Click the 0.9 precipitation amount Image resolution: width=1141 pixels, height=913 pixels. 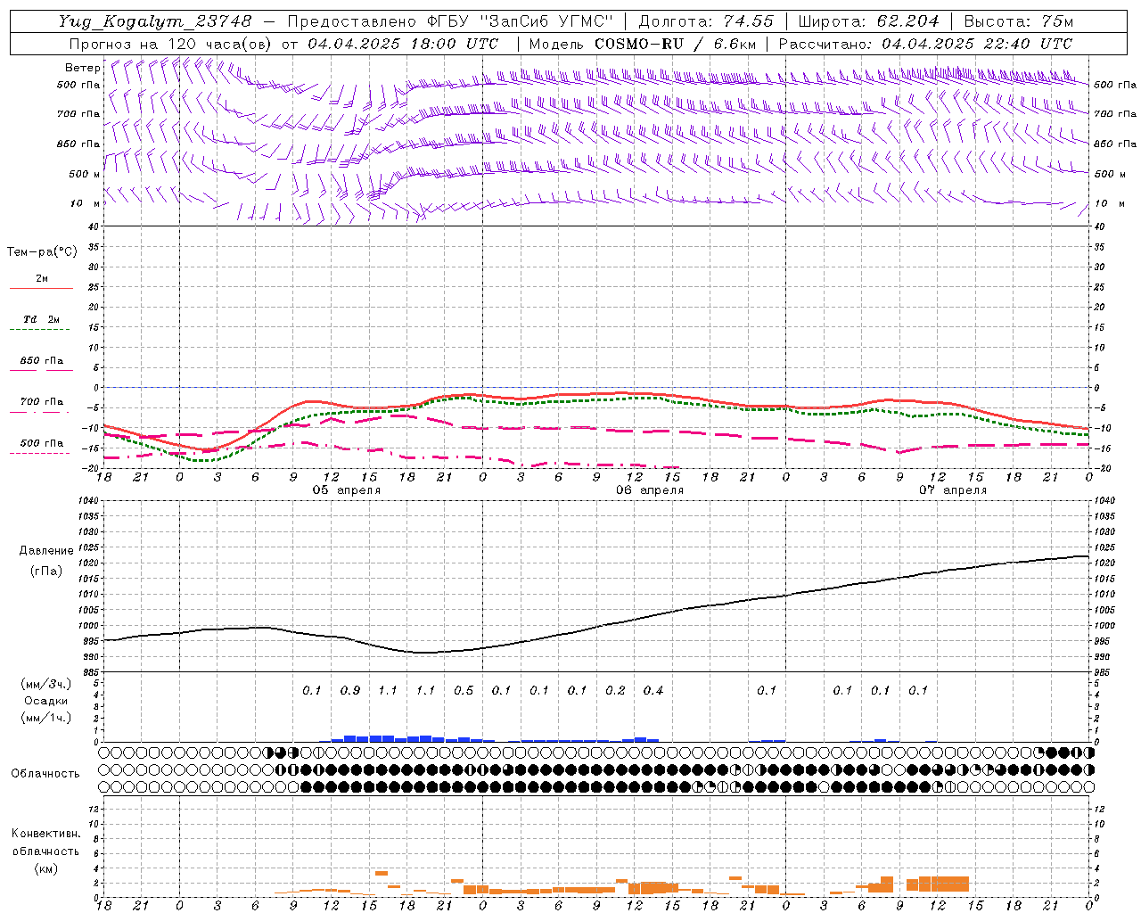click(350, 690)
